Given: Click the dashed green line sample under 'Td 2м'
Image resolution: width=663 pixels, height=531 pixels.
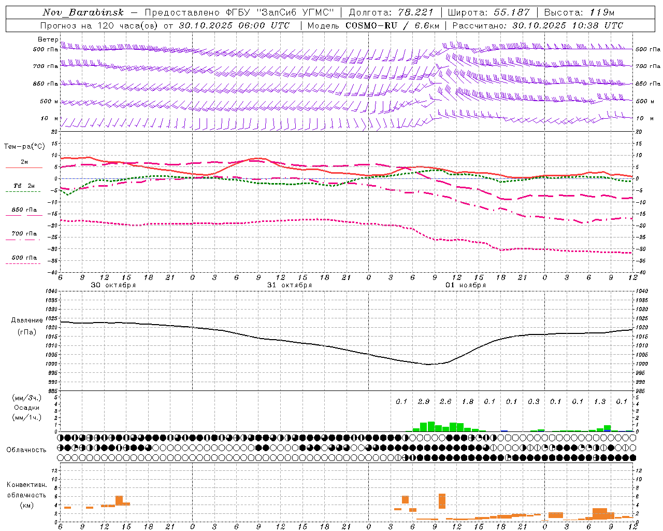Looking at the screenshot, I should tap(23, 191).
